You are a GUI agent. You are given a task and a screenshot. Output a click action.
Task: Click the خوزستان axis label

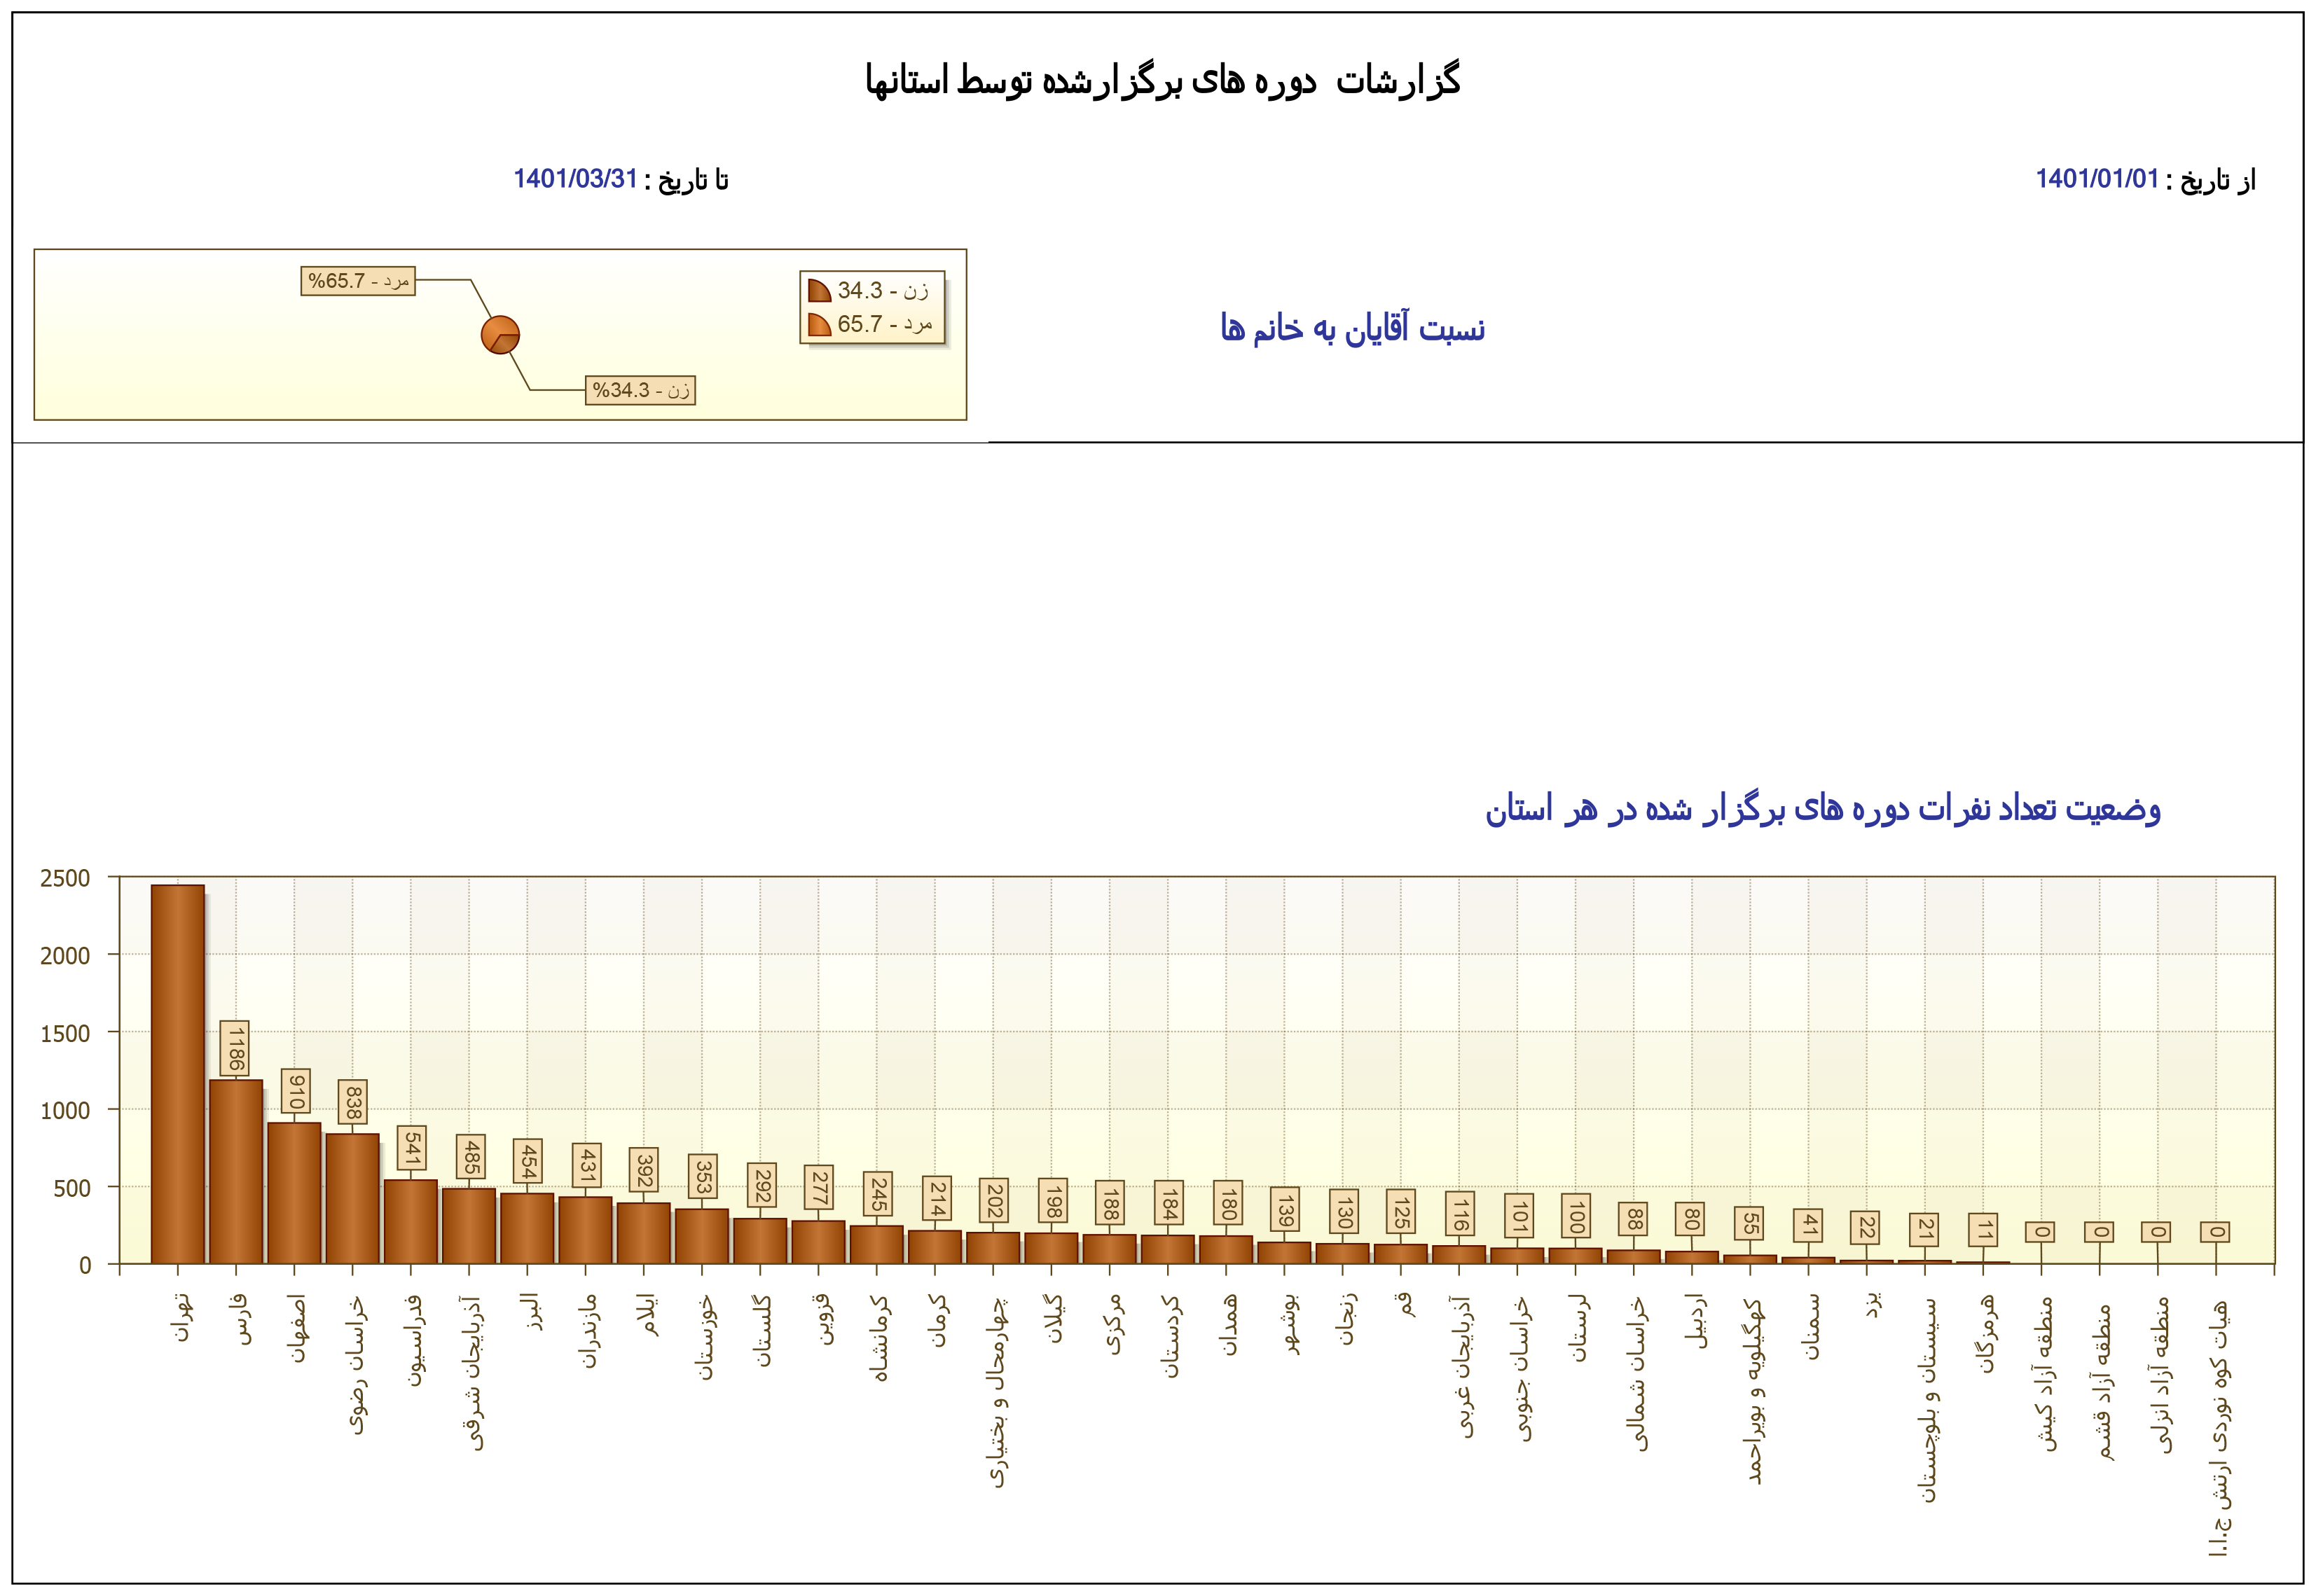(705, 1337)
